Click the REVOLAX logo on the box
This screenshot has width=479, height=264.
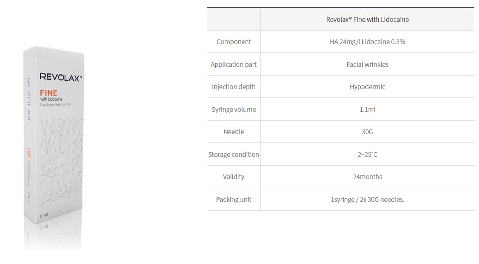coord(61,77)
